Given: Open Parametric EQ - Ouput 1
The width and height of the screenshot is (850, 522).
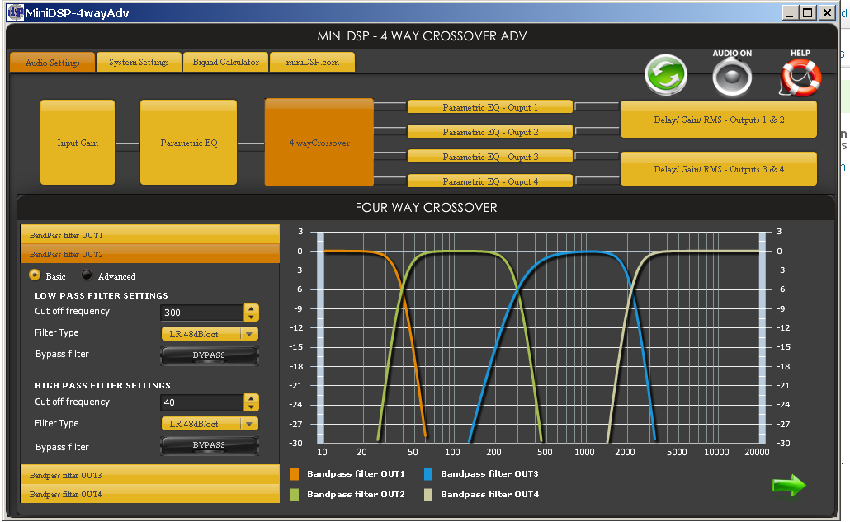Looking at the screenshot, I should click(x=490, y=106).
